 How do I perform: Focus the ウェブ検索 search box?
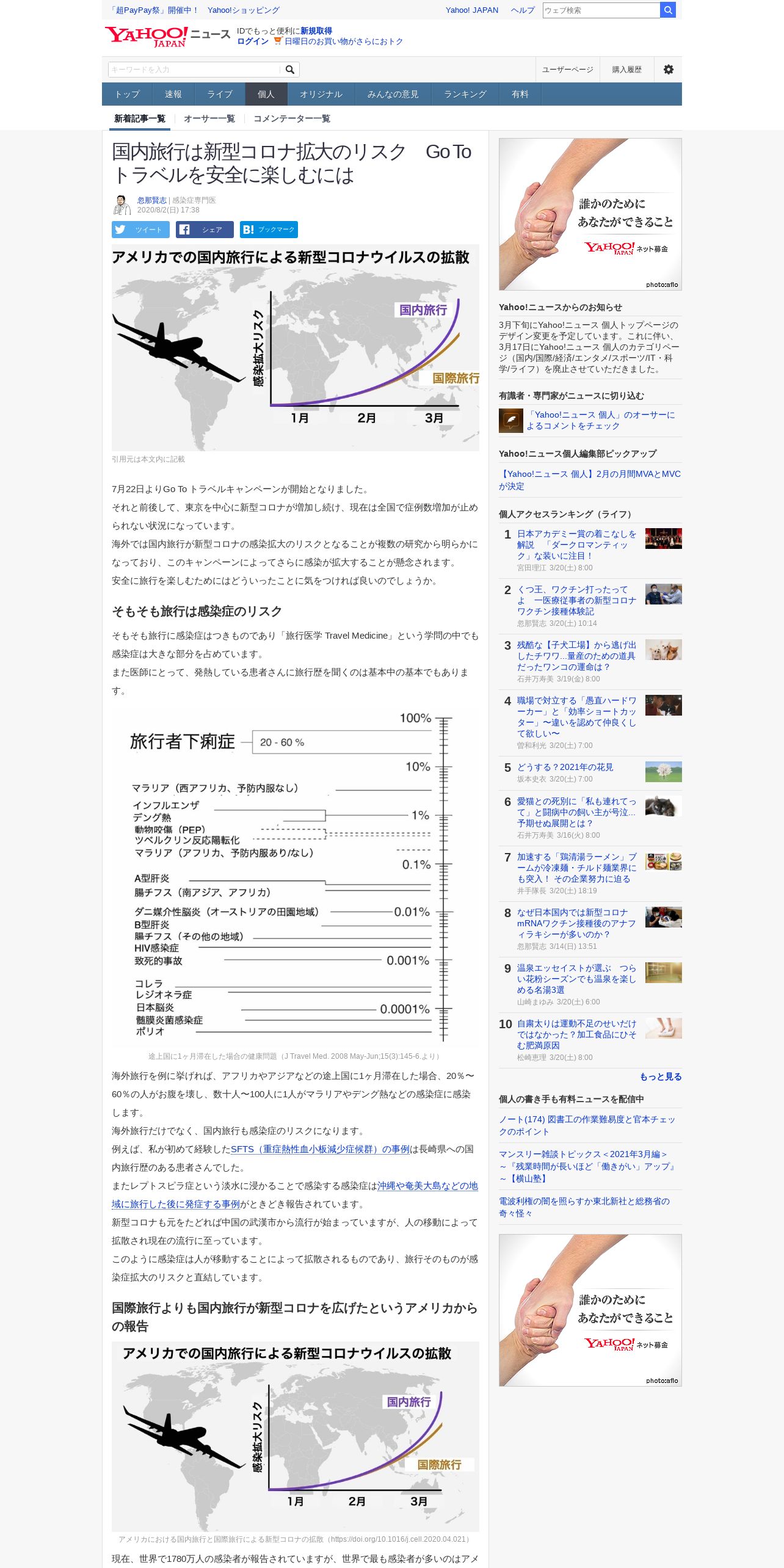tap(601, 10)
